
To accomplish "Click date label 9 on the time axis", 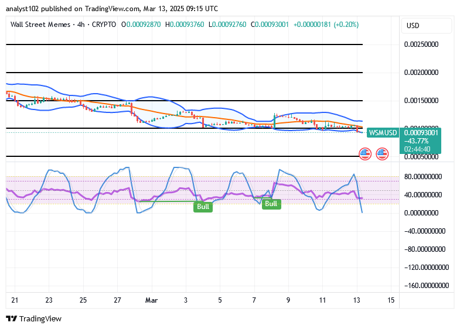I will pyautogui.click(x=288, y=300).
